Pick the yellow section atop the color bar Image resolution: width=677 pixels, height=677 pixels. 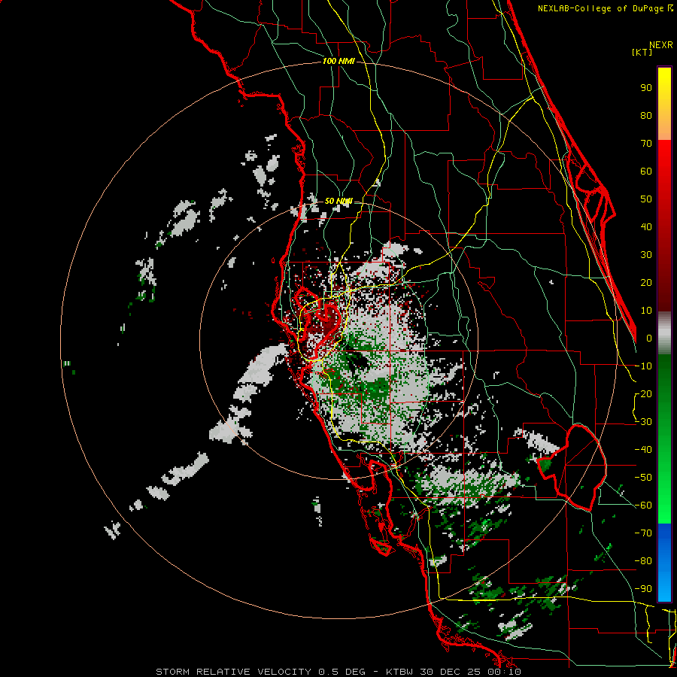(x=664, y=104)
